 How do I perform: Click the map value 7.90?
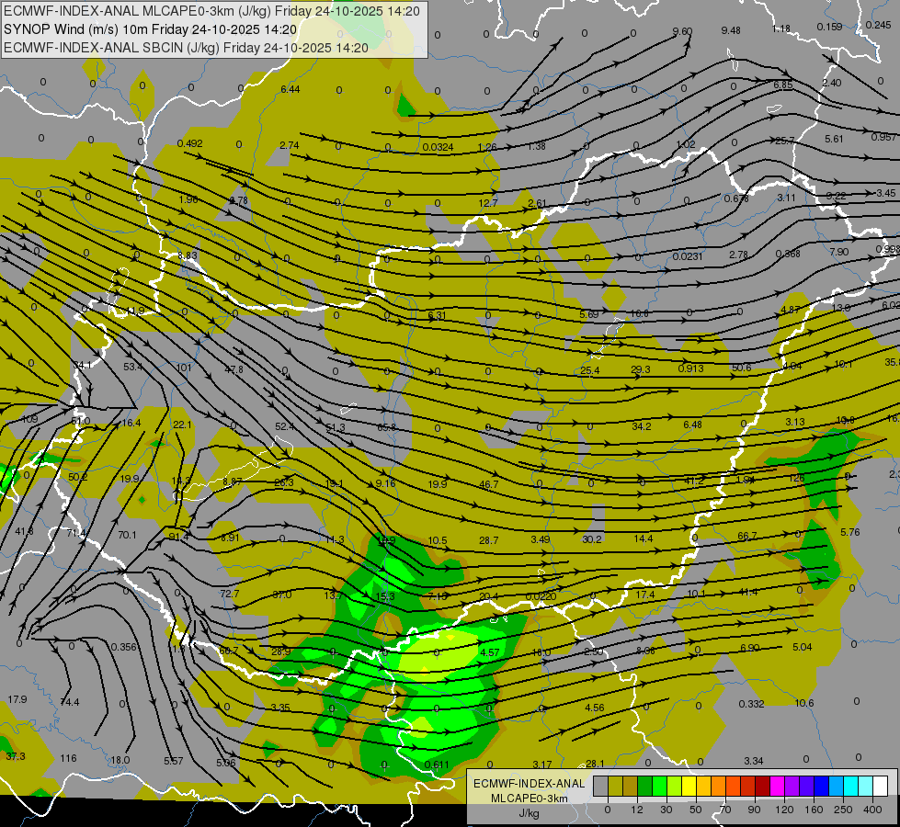838,252
